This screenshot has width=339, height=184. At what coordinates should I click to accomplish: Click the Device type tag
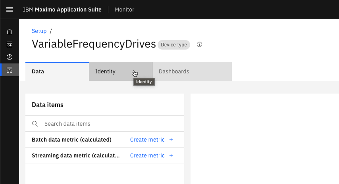pos(174,45)
